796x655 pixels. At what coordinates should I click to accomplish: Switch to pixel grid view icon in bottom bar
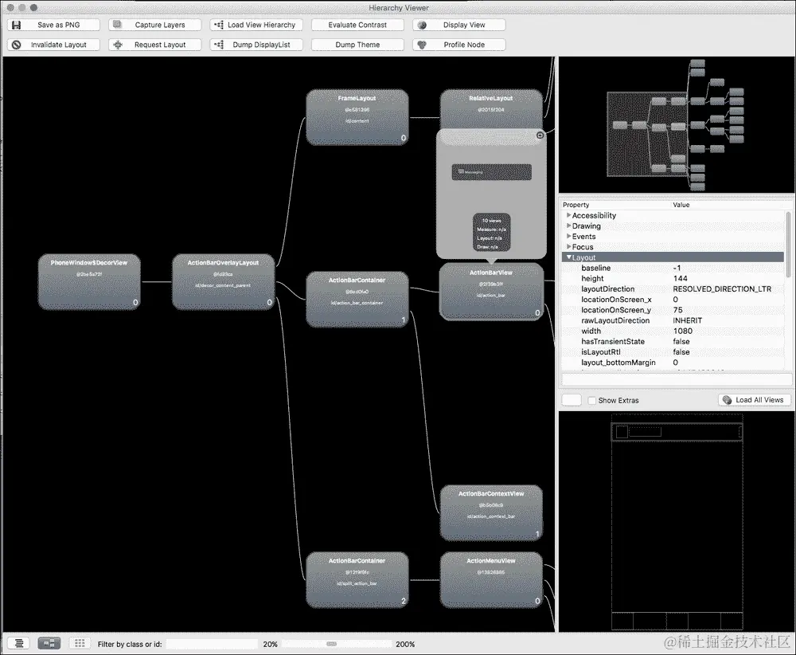(x=80, y=643)
